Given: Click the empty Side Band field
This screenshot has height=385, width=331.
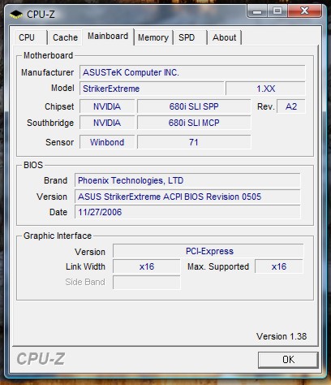Looking at the screenshot, I should pos(147,282).
